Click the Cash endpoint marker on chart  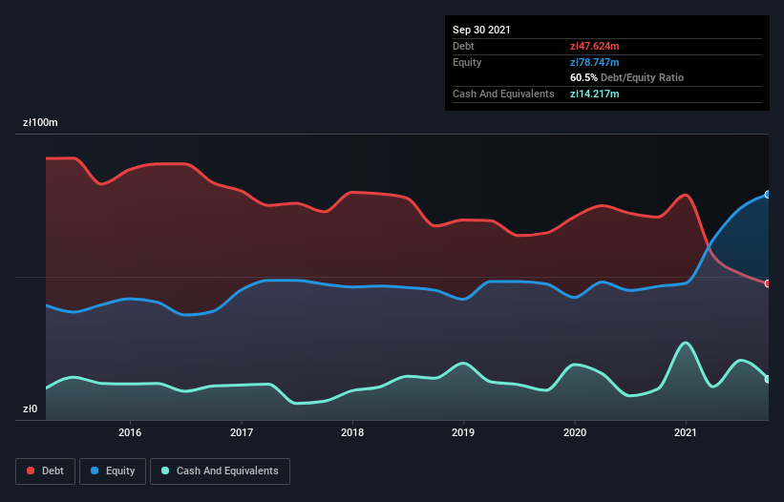pos(768,380)
